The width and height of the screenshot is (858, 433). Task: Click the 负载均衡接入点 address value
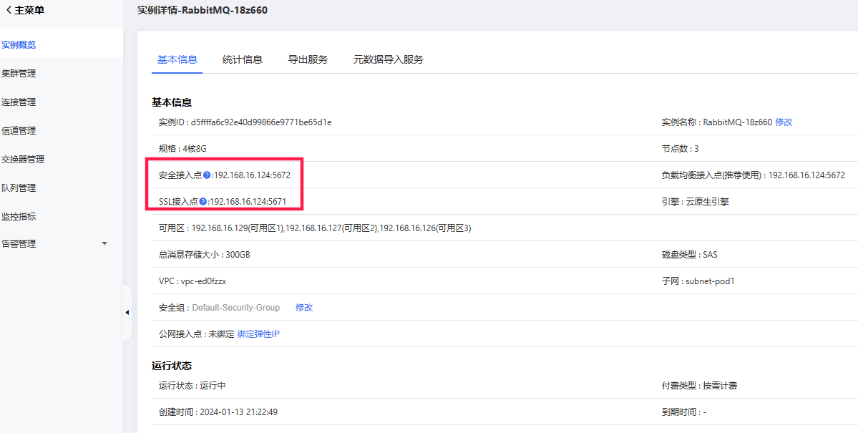click(x=807, y=175)
